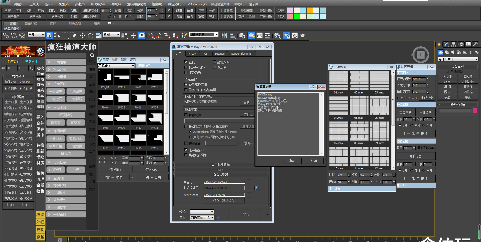
Task: Open Select by Name list icon
Action: (x=57, y=36)
